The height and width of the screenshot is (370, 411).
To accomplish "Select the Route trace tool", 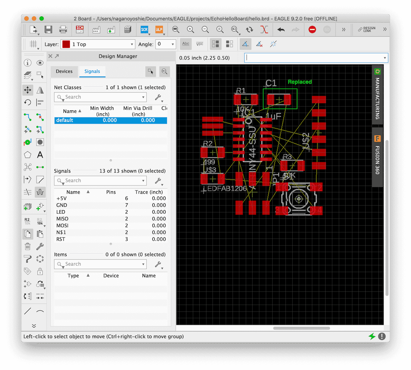I will tap(28, 117).
